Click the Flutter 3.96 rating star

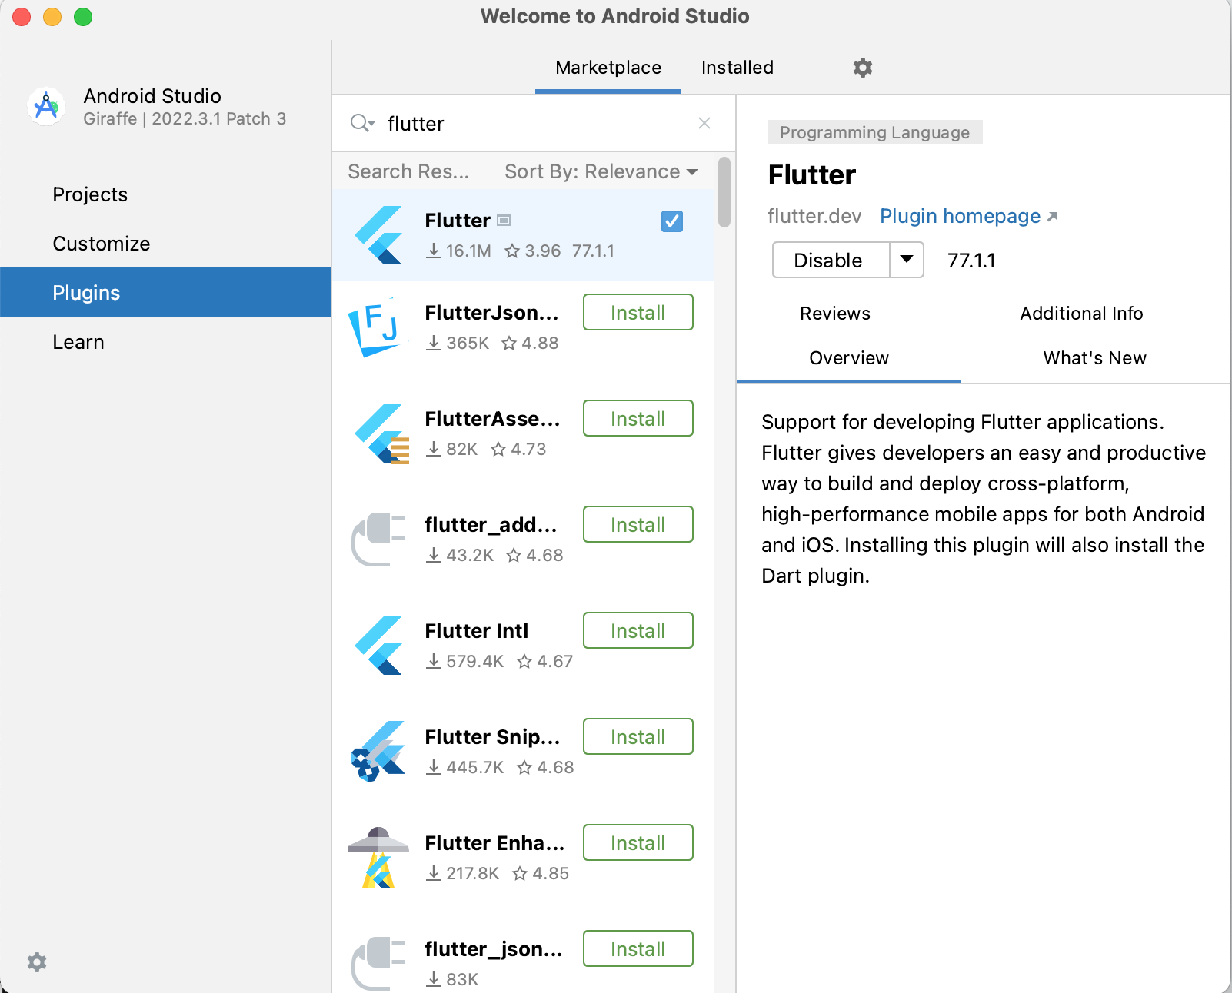(x=512, y=251)
